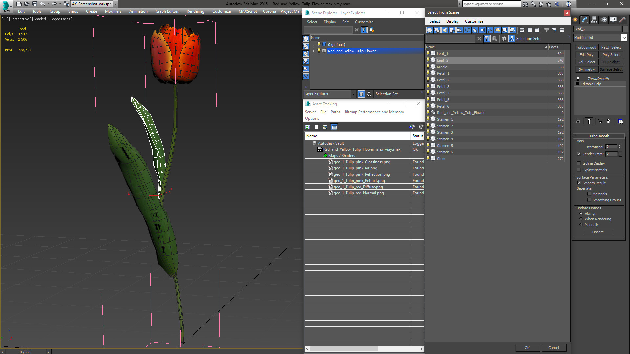Click the Update button in TurboSmooth rollout
The image size is (630, 354).
click(598, 232)
